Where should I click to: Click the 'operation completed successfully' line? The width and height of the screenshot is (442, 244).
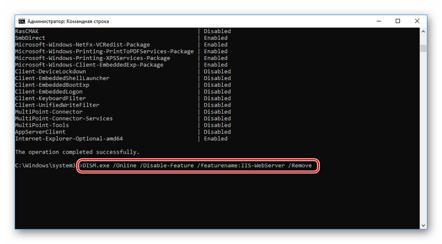point(77,152)
